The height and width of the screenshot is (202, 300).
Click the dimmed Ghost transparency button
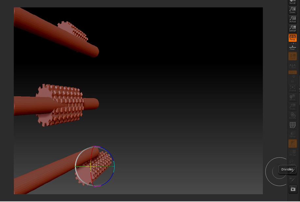pos(292,144)
